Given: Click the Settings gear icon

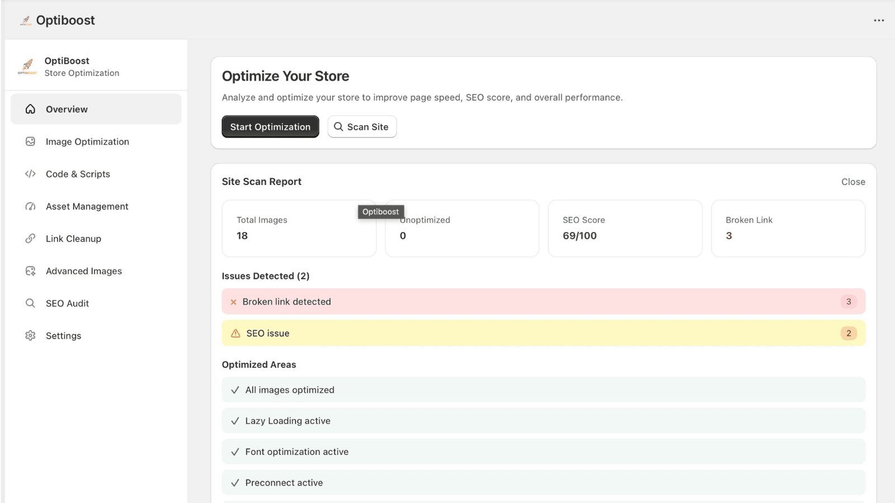Looking at the screenshot, I should (30, 335).
